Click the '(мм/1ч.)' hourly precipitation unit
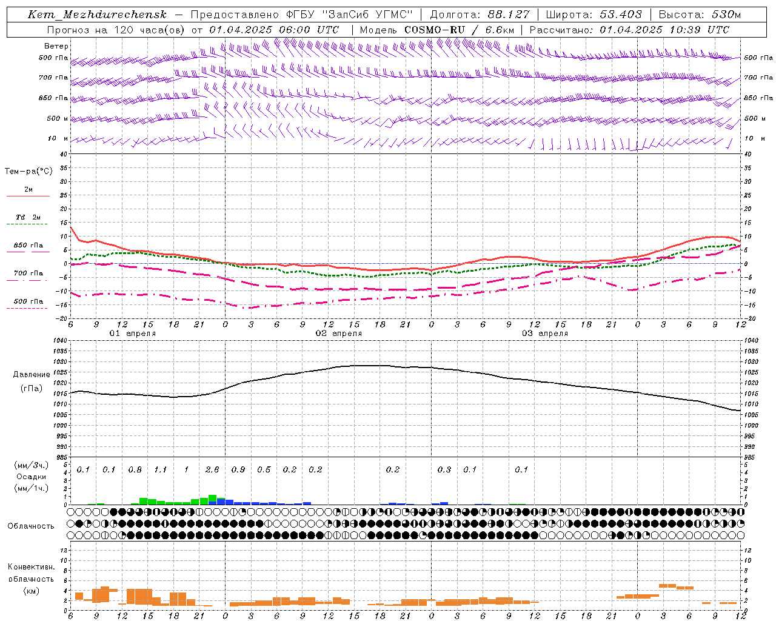Viewport: 776px width, 621px height. [32, 489]
